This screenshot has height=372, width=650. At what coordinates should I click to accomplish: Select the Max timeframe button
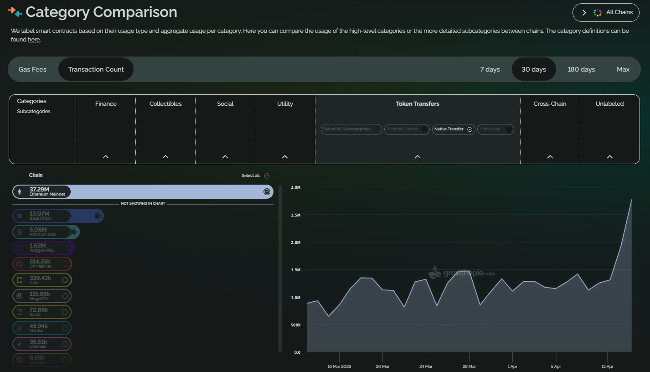point(623,69)
